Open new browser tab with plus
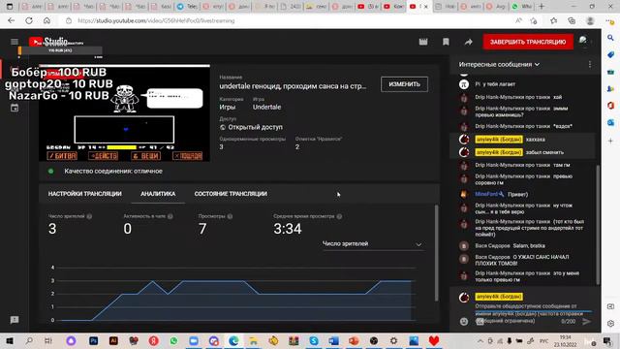This screenshot has width=620, height=349. pos(542,7)
